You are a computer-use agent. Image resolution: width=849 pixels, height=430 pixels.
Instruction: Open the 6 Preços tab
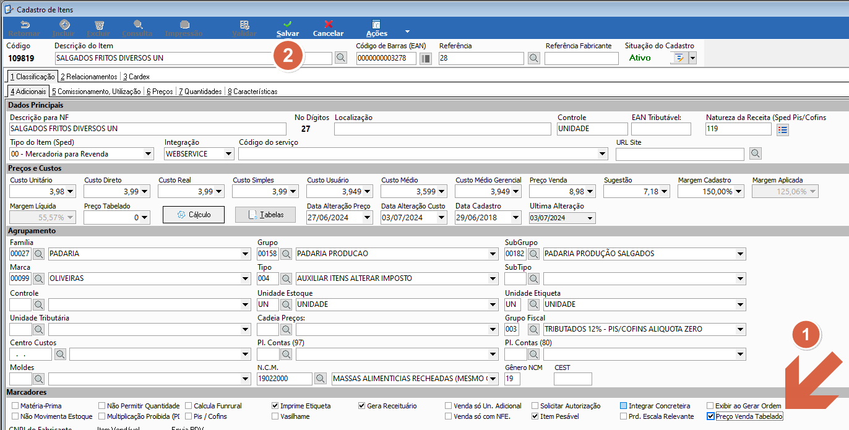[x=160, y=92]
